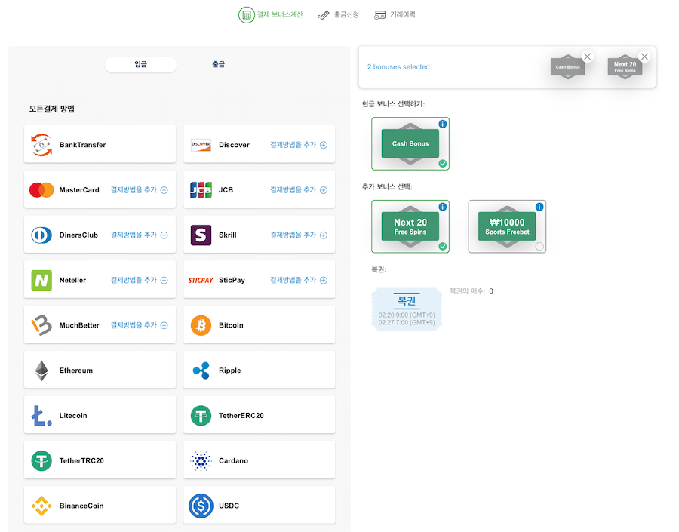Screen dimensions: 679x532
Task: Click the TetherTRC20 payment method label
Action: point(81,460)
